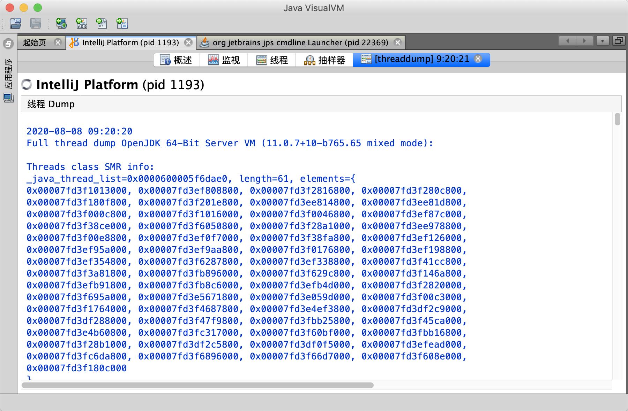Click the address 0x00007fd3ee814800
This screenshot has width=628, height=411.
click(x=300, y=202)
